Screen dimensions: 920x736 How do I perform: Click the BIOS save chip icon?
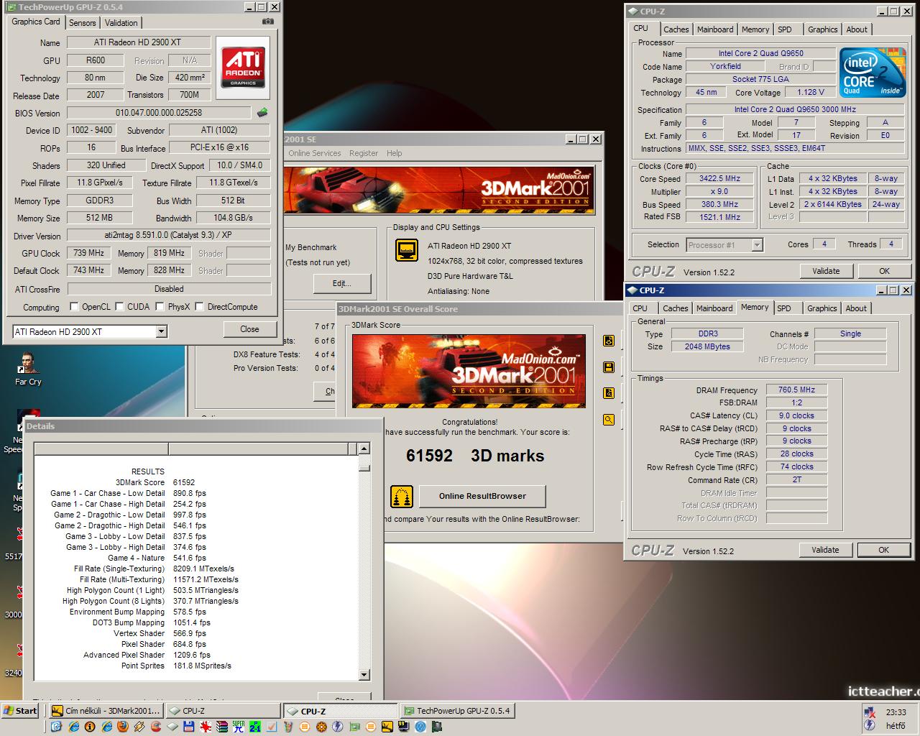click(263, 113)
